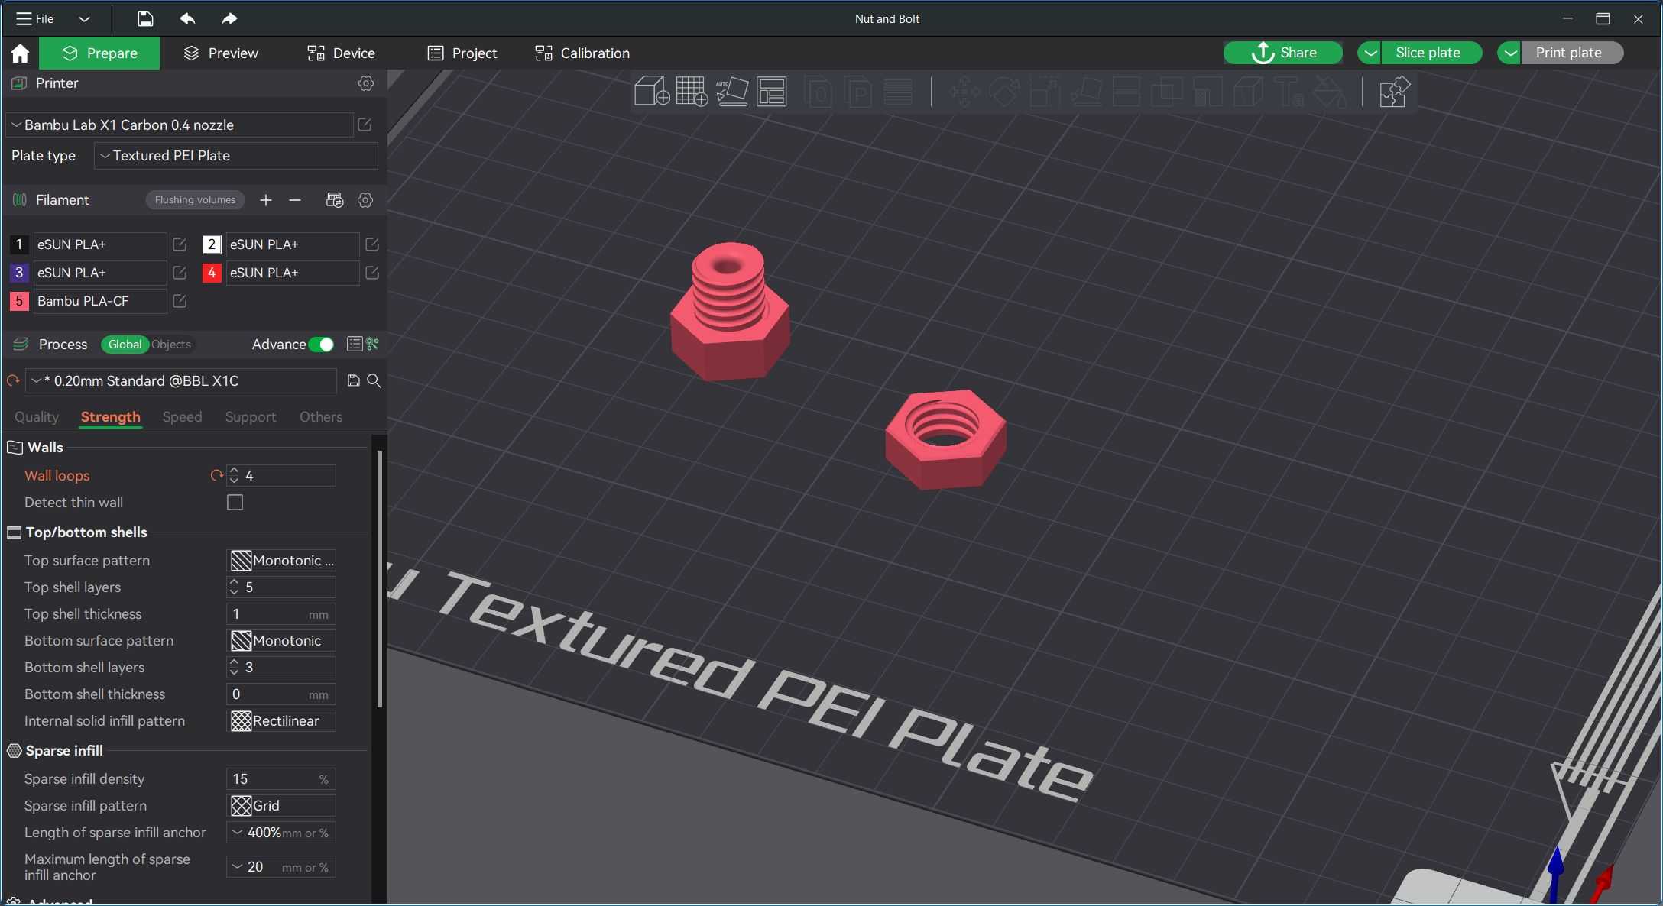Click the Sparse infill density field
1663x906 pixels.
tap(281, 779)
